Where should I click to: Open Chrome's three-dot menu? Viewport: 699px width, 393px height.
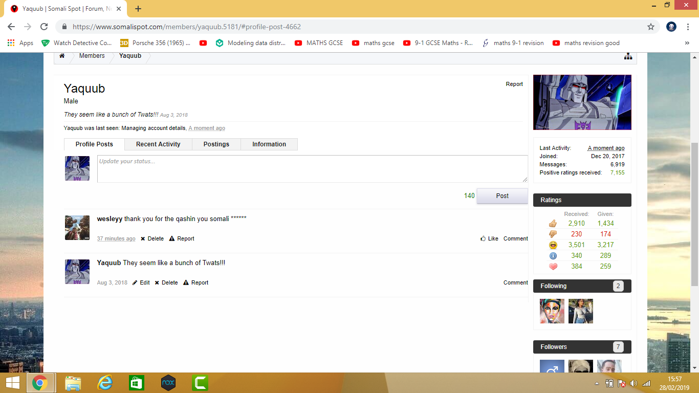688,27
